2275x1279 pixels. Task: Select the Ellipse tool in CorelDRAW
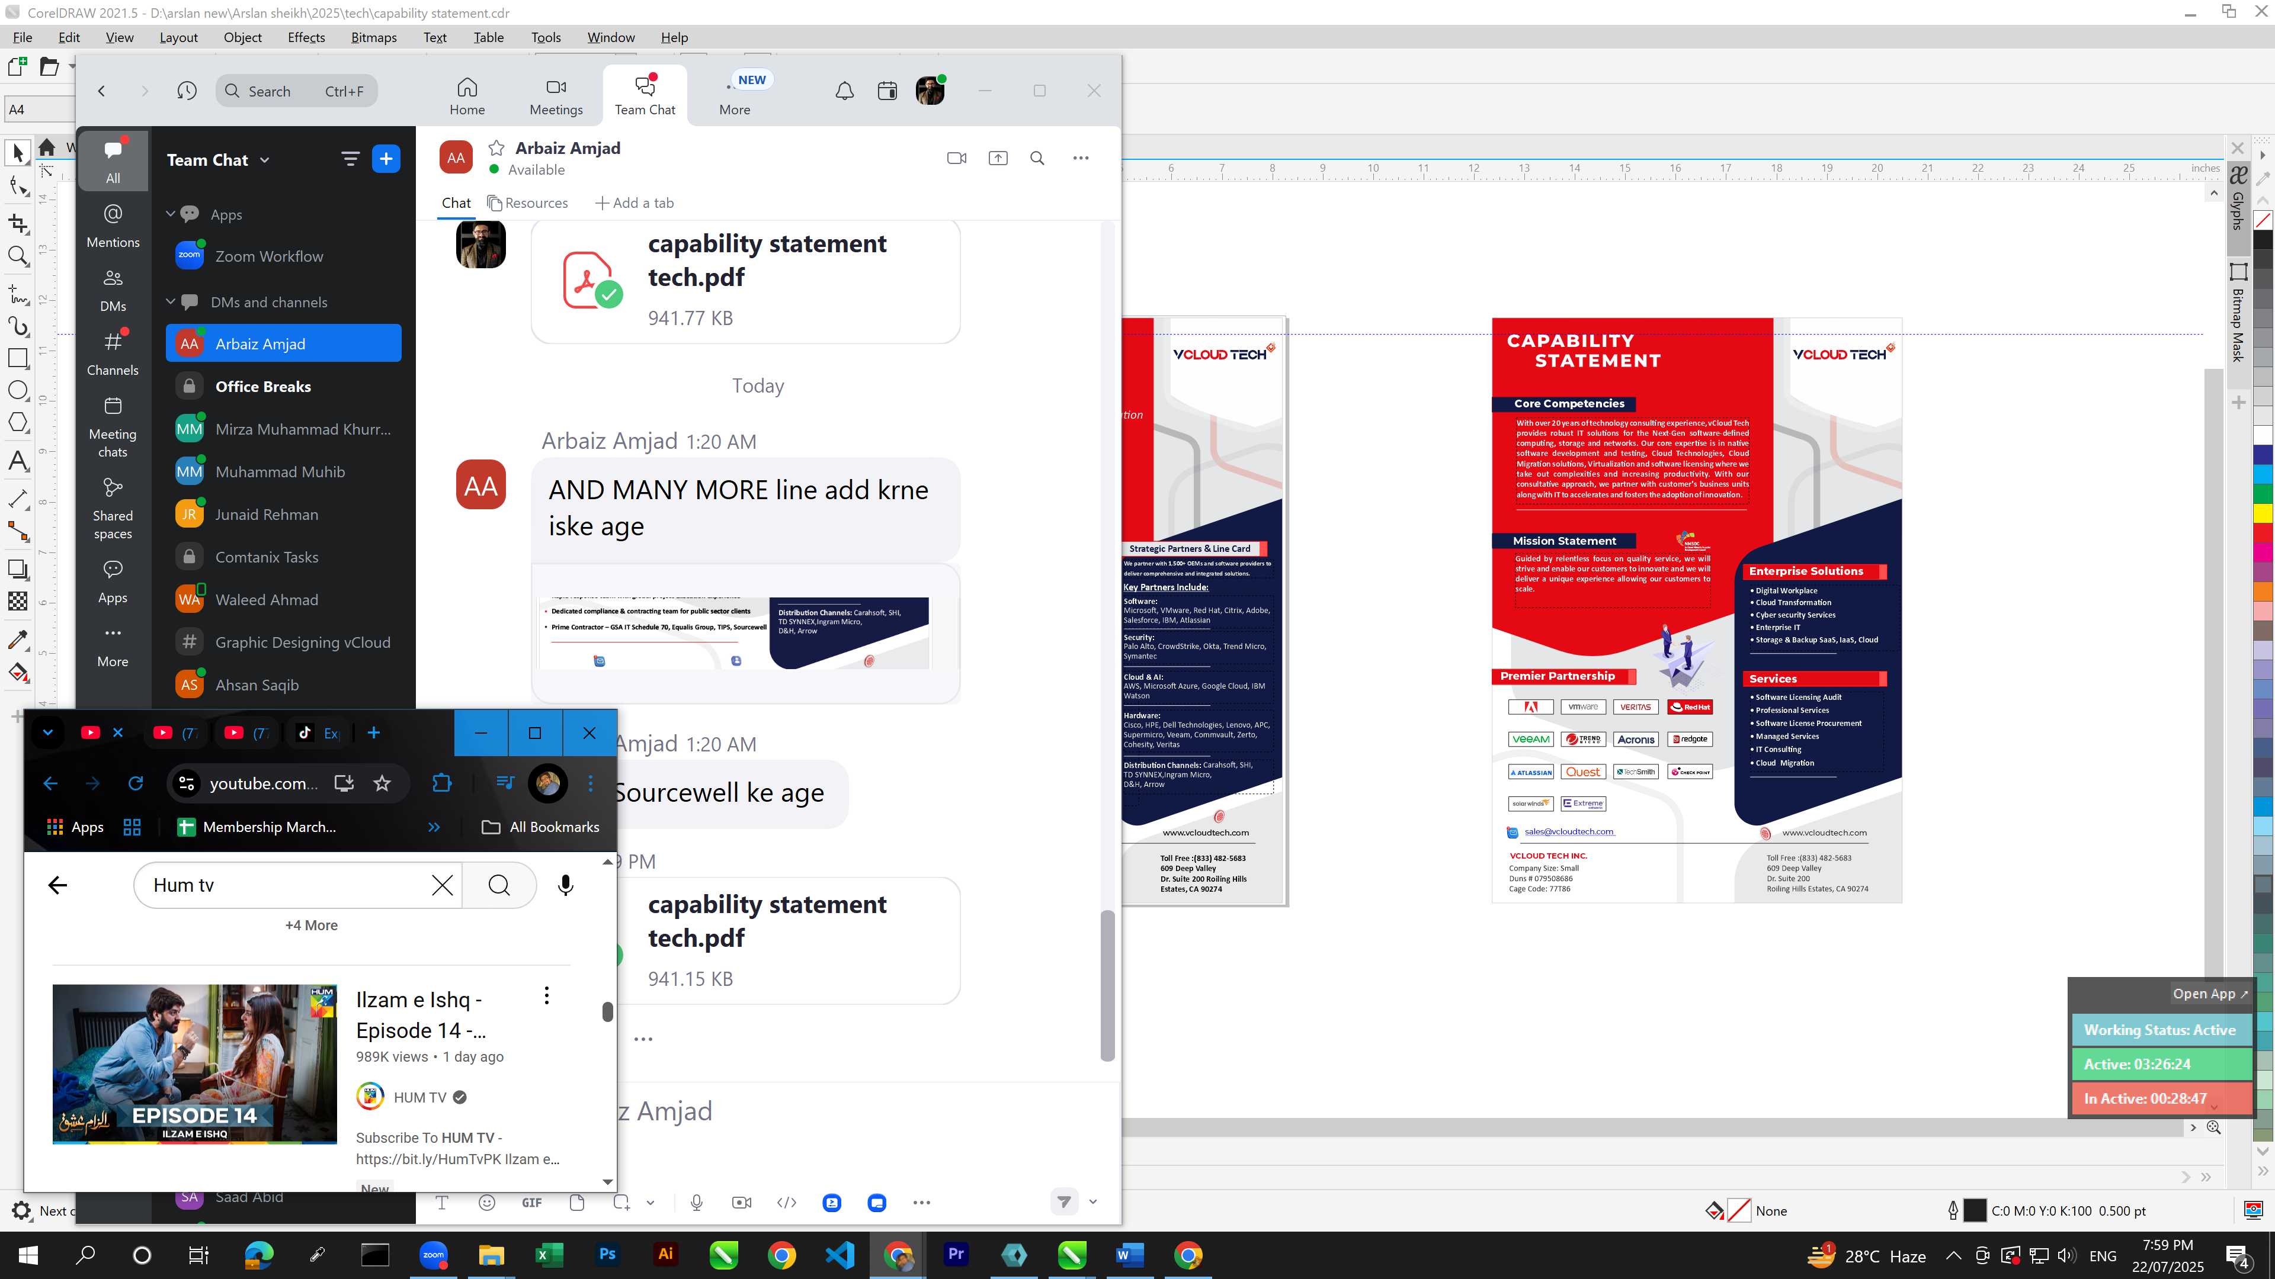[18, 390]
